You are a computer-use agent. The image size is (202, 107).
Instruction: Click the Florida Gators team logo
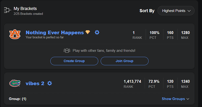(x=15, y=83)
